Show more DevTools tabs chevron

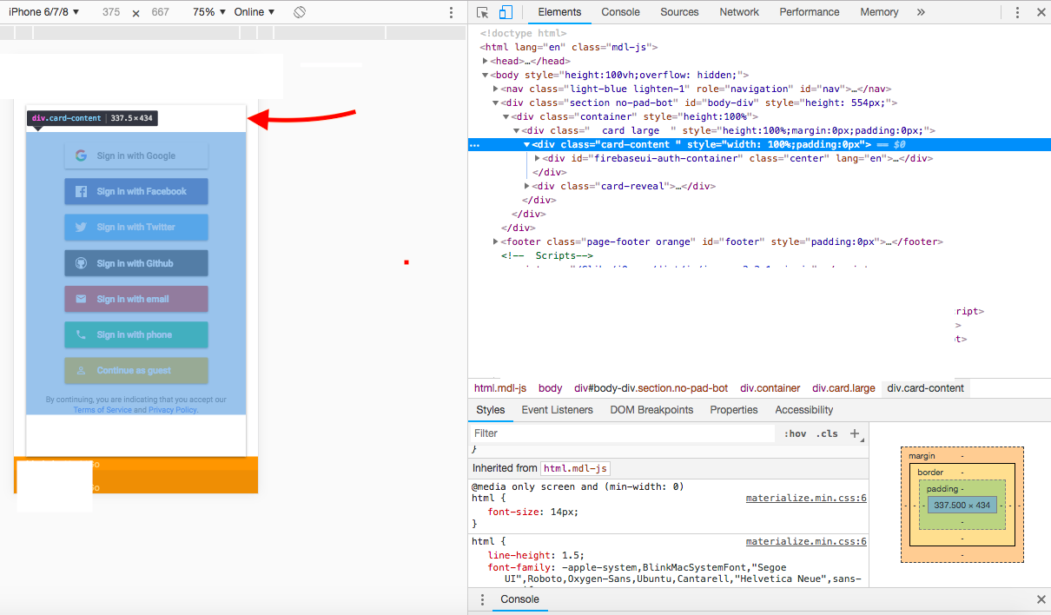tap(921, 12)
